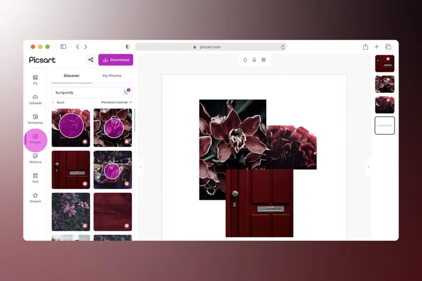Open search filters icon in search box

(126, 92)
